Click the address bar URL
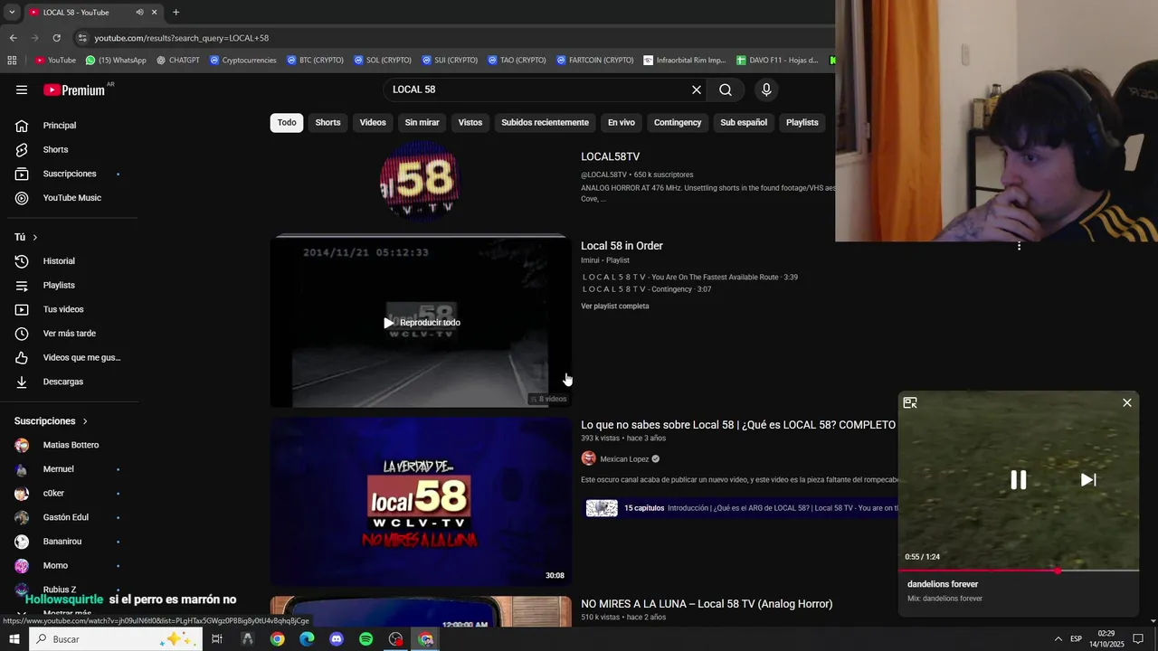 point(182,38)
